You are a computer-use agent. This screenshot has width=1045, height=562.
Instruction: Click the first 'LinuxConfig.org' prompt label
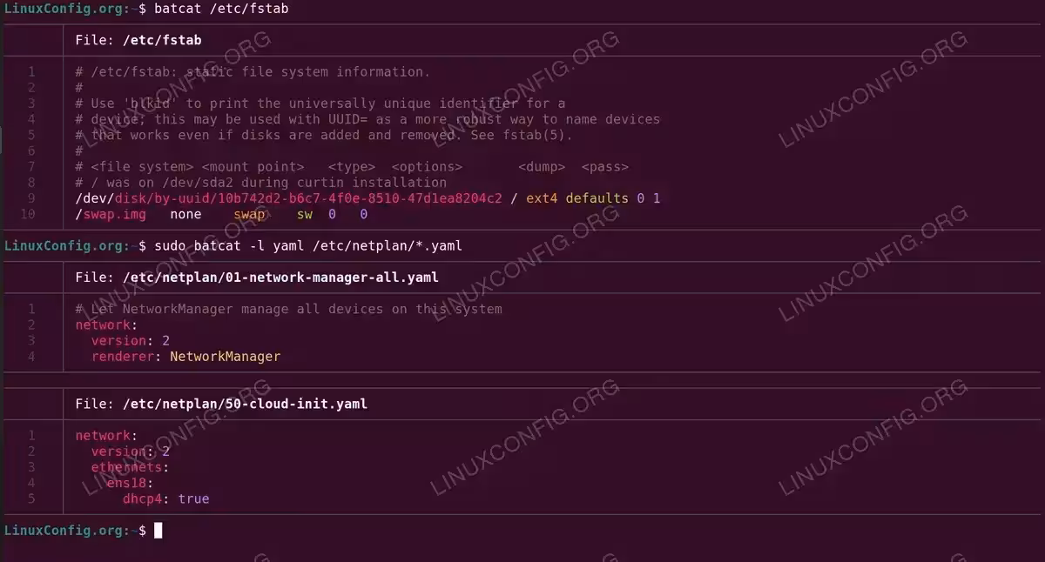click(x=66, y=9)
